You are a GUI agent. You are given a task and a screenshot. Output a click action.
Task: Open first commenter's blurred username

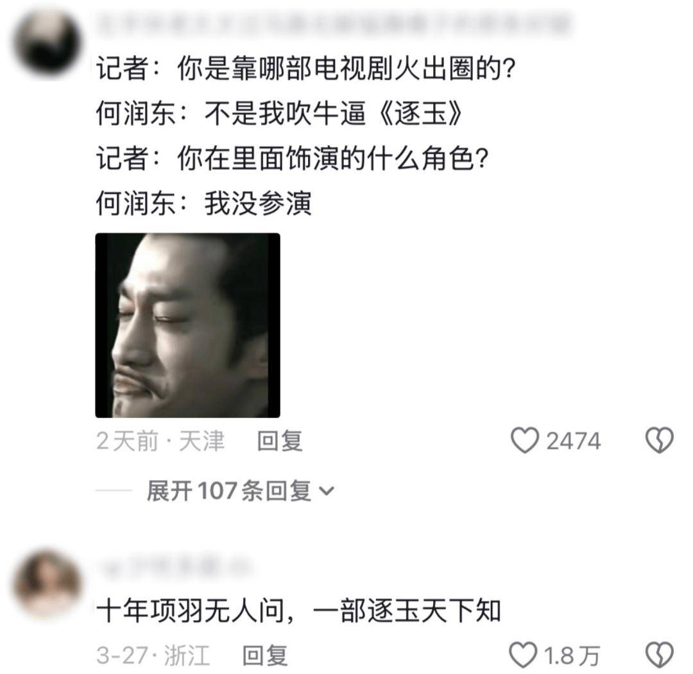334,24
